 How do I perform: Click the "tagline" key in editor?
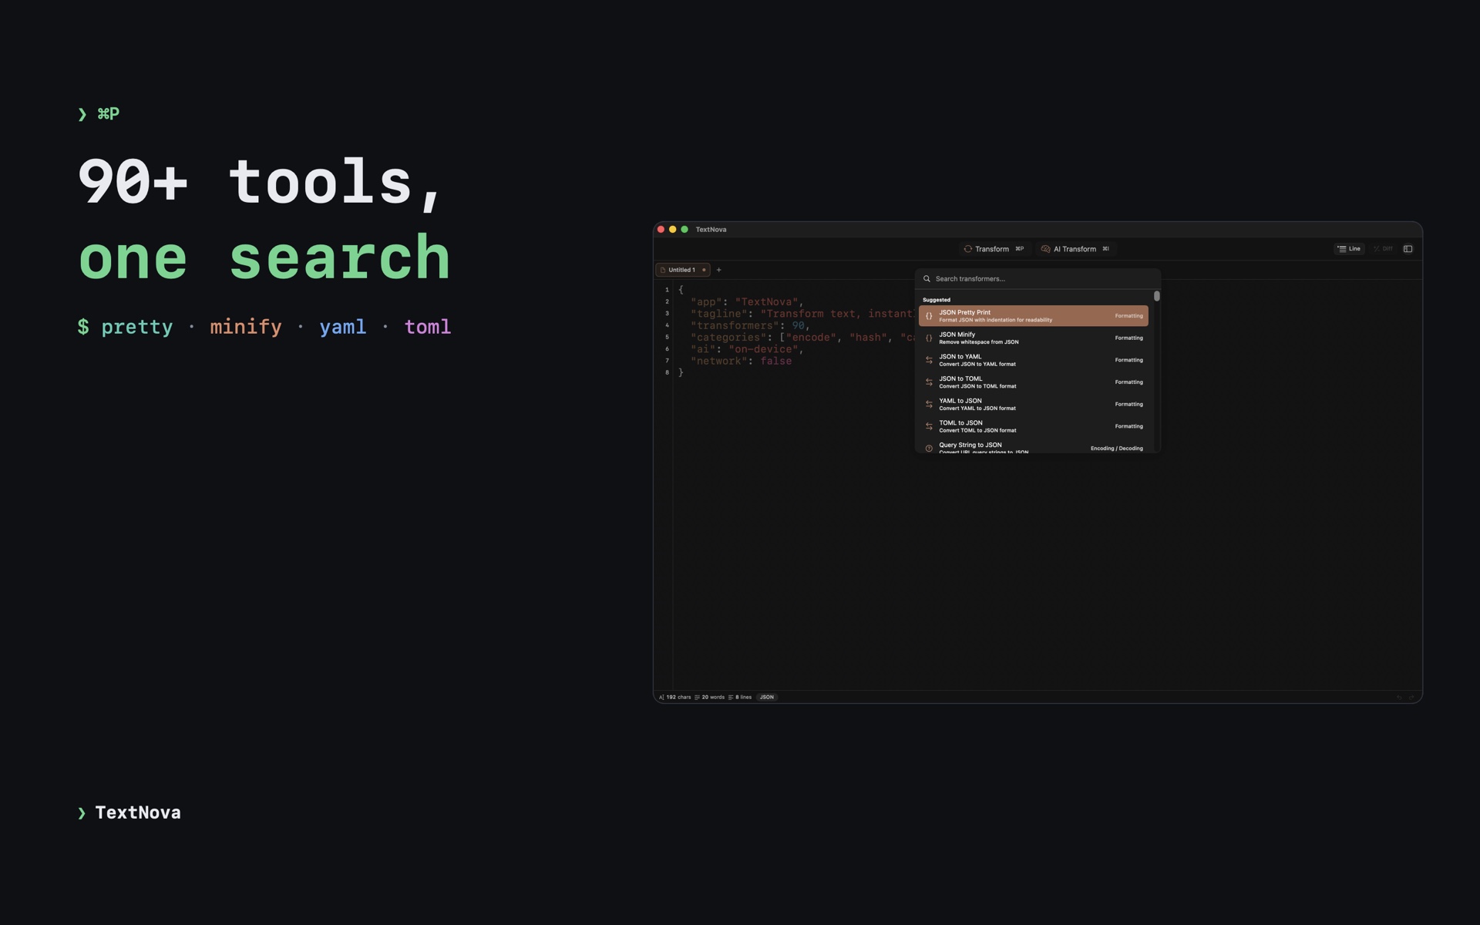[719, 314]
